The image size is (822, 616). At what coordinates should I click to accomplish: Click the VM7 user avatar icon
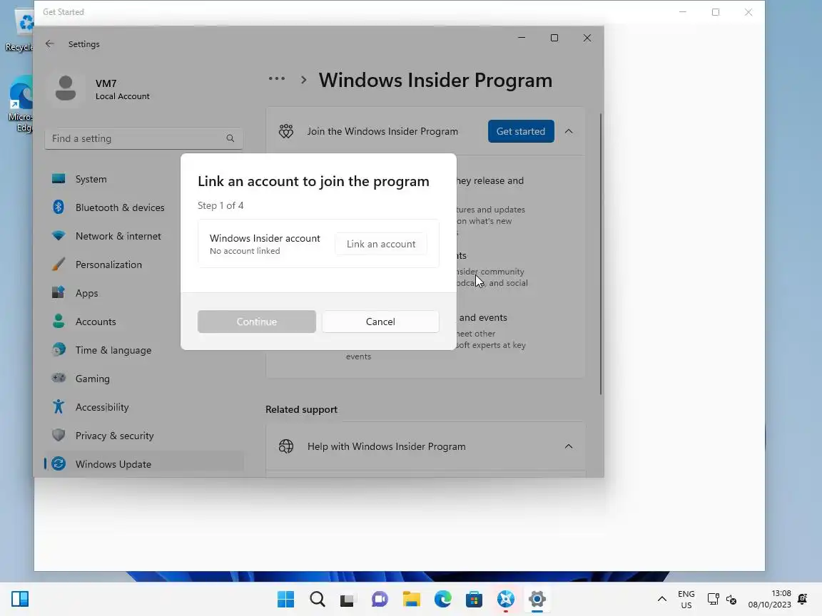[66, 88]
